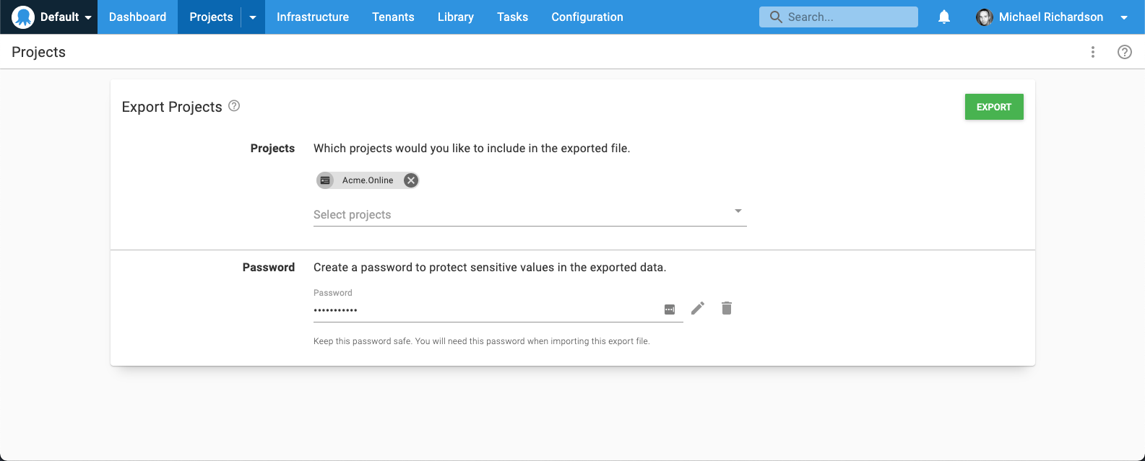Click the Select projects input field
Viewport: 1145px width, 461px height.
(x=530, y=214)
